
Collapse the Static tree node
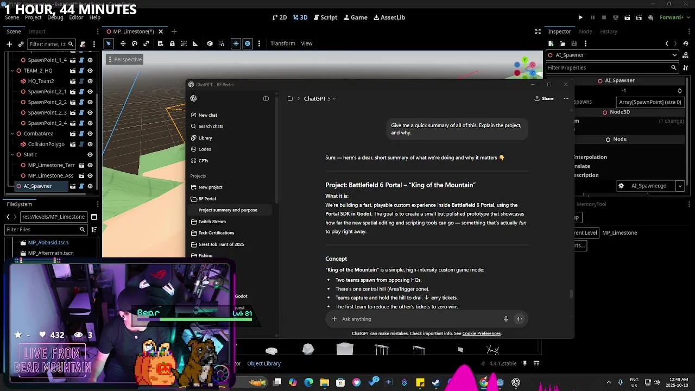(x=12, y=155)
